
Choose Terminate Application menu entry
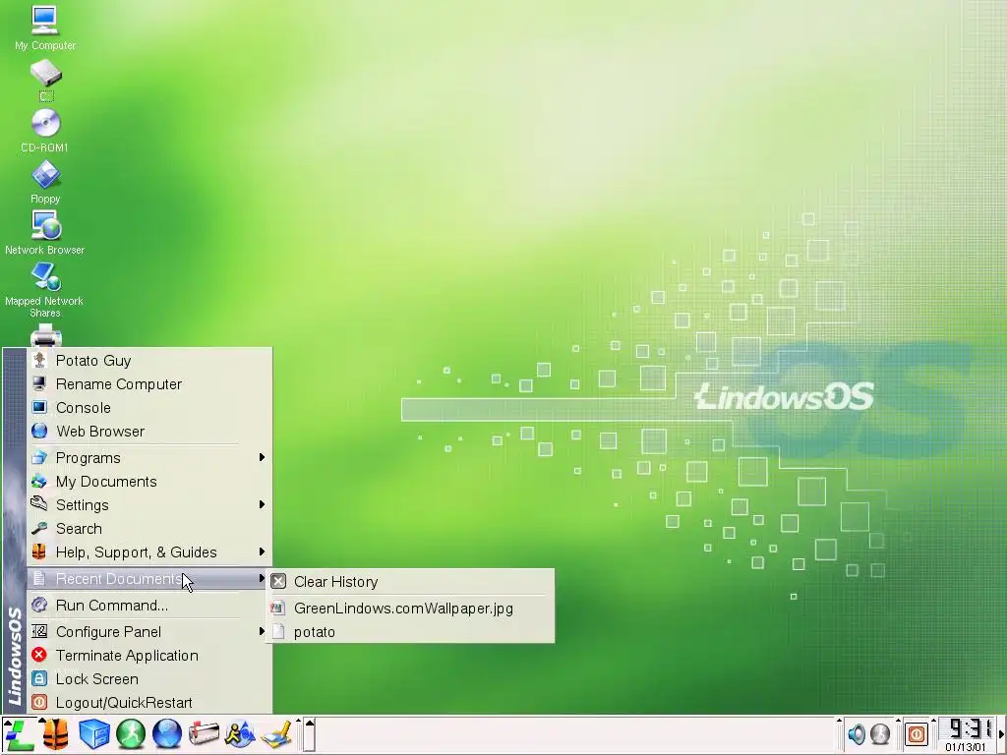pyautogui.click(x=149, y=656)
